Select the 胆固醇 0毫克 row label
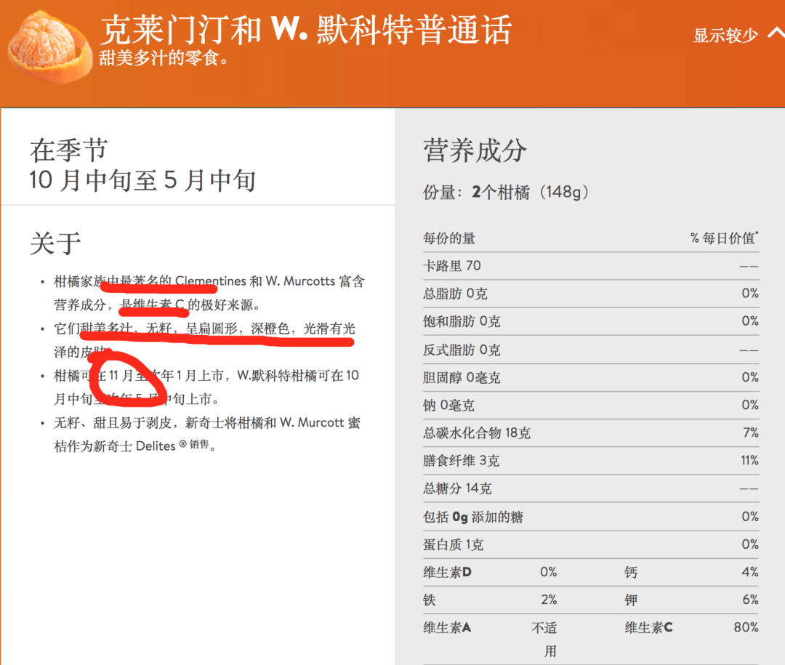This screenshot has height=665, width=785. (x=462, y=377)
